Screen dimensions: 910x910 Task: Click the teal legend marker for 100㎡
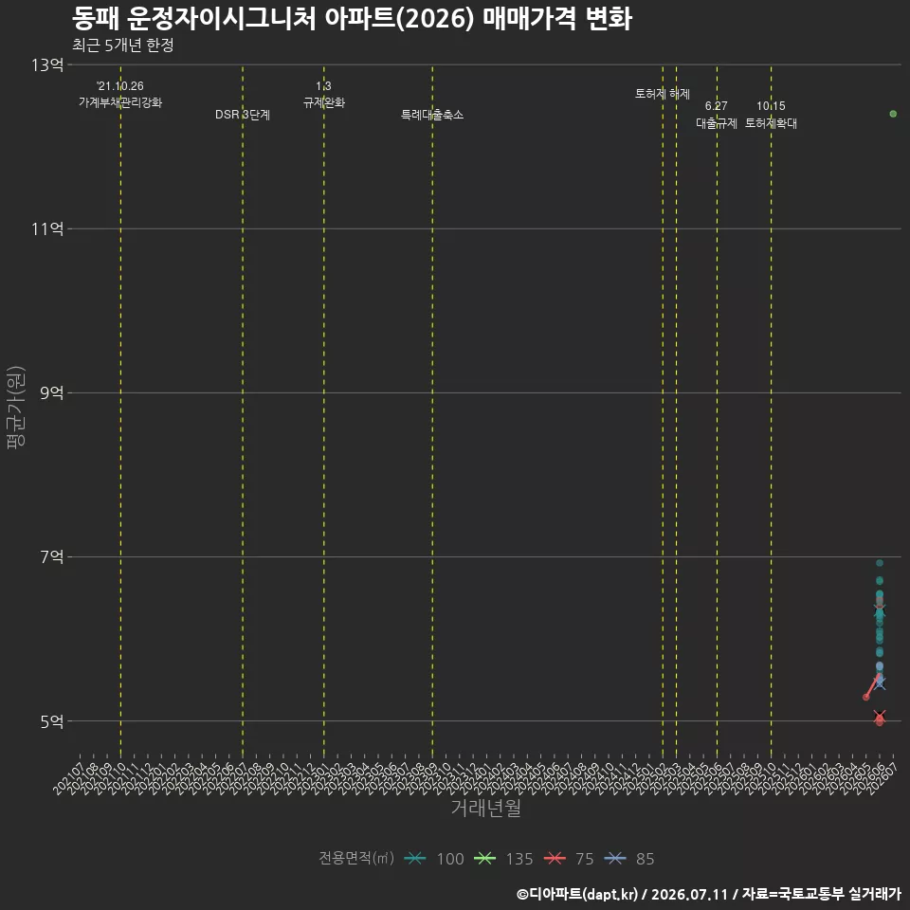point(415,859)
